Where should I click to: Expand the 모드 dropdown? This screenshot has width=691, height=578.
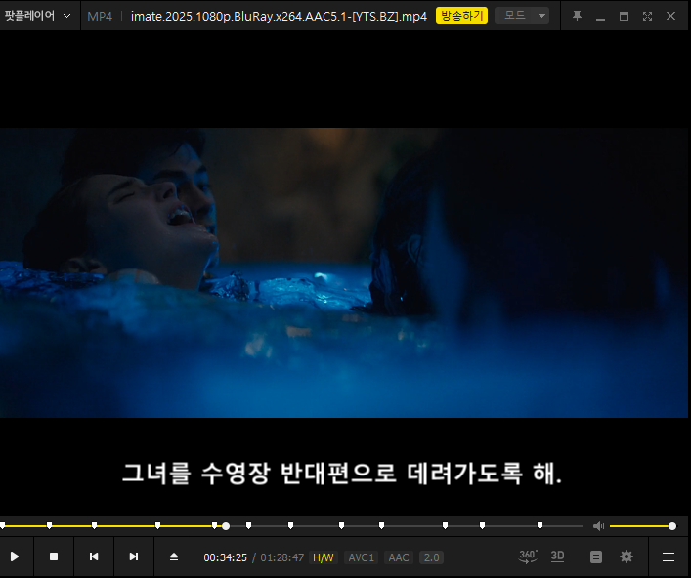click(522, 16)
